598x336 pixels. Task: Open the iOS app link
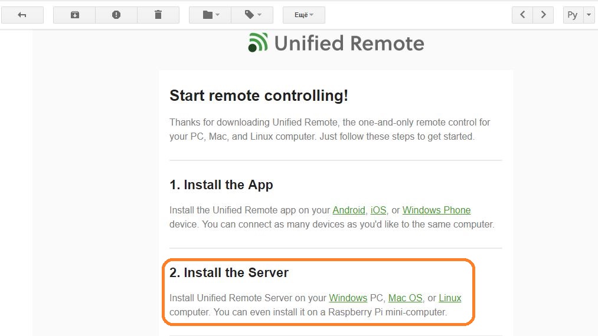[x=378, y=210]
